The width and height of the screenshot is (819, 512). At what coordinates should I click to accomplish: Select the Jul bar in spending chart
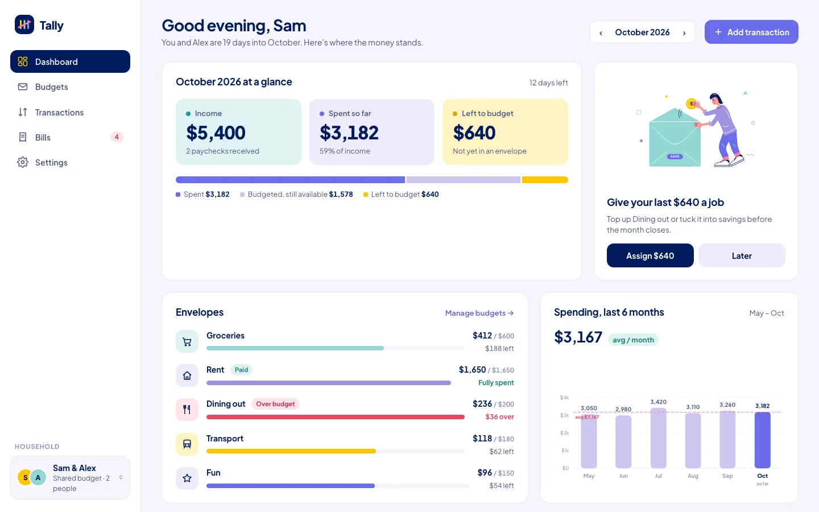(x=658, y=438)
